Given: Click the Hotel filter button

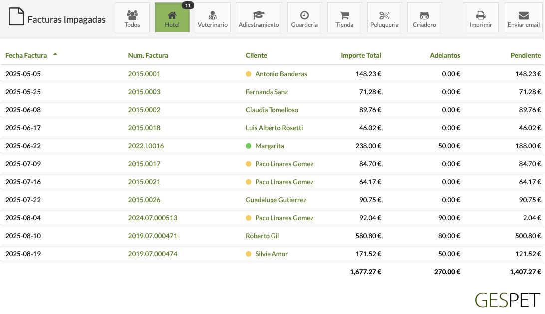Looking at the screenshot, I should click(x=172, y=18).
